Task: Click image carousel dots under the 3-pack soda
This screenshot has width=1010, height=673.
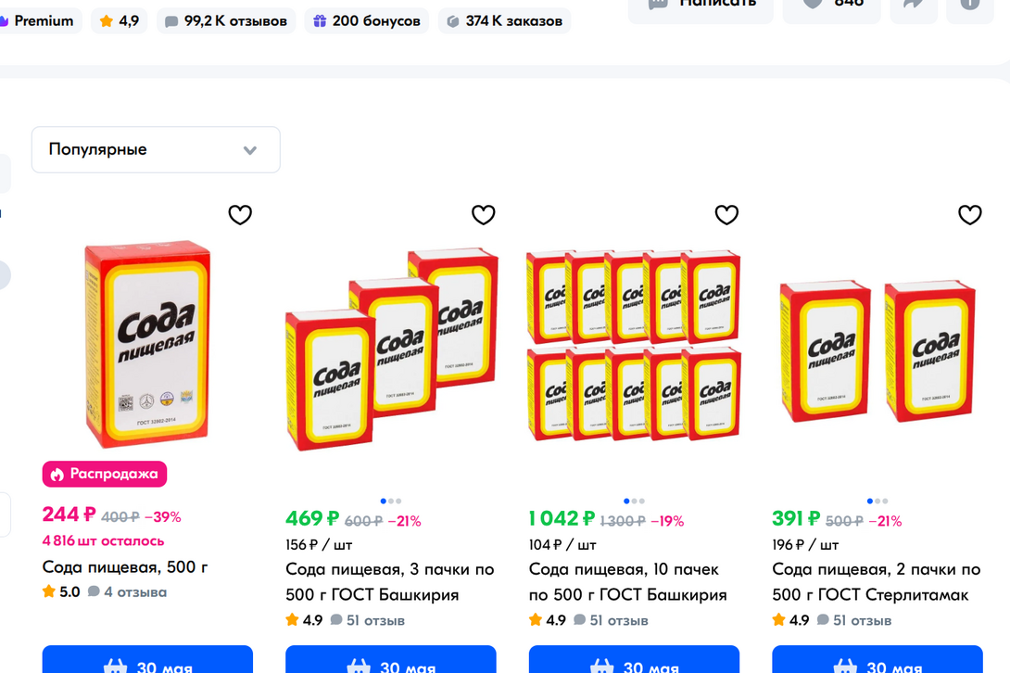Action: (x=390, y=501)
